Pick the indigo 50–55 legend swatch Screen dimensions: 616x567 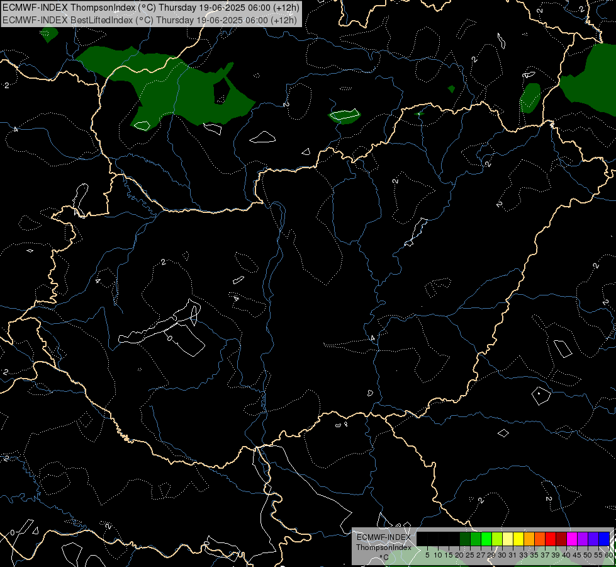[593, 539]
